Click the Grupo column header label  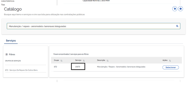tap(56, 60)
